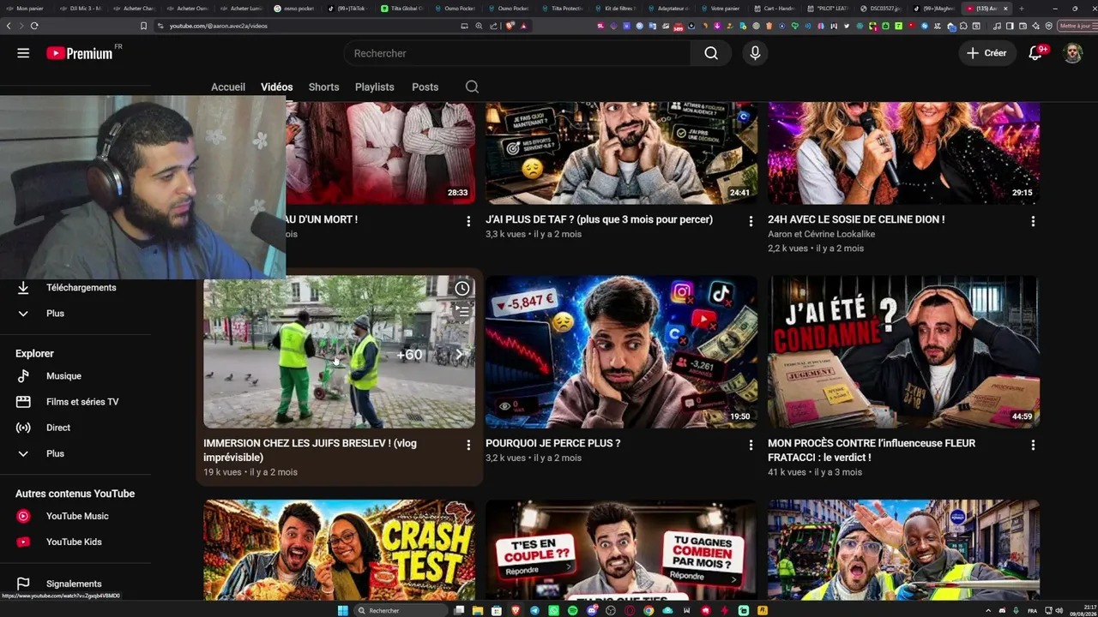
Task: Open options for J'AI PLUS DE TAF video
Action: (x=751, y=221)
